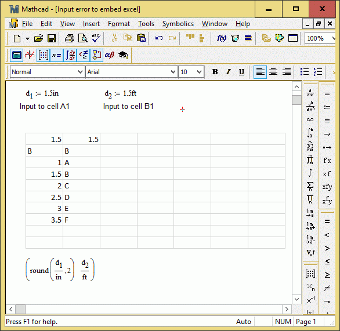The image size is (340, 331).
Task: Select center text alignment button
Action: (273, 72)
